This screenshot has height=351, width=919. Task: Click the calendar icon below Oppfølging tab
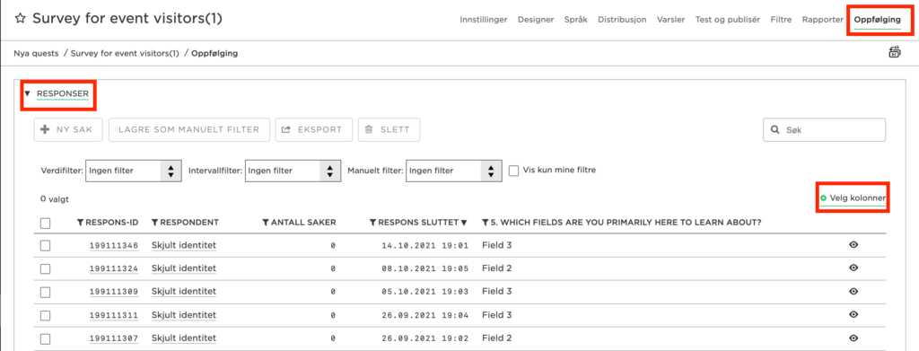[x=895, y=53]
